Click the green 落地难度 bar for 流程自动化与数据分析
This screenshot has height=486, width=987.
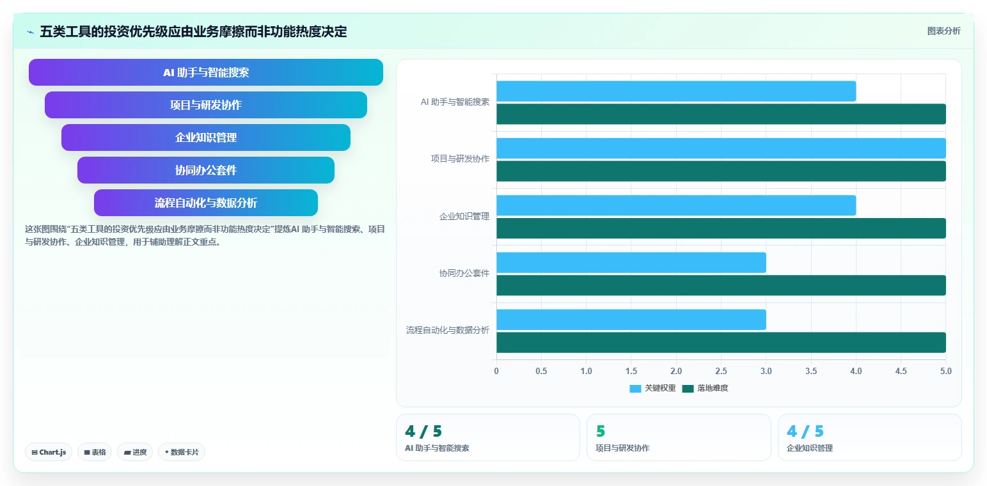(721, 342)
